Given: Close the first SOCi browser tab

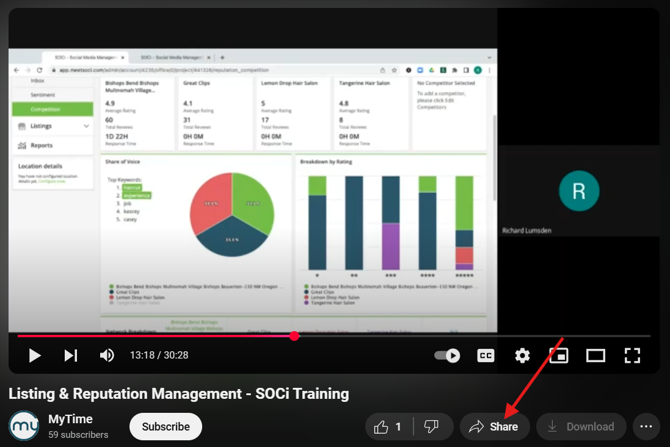Looking at the screenshot, I should pos(123,57).
